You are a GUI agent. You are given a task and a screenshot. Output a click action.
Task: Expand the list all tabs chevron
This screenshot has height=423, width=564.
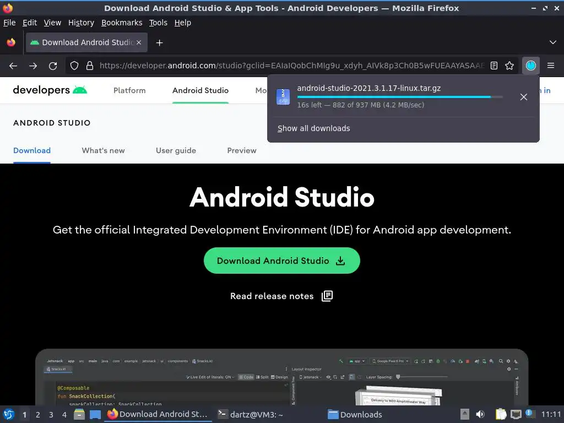pos(553,42)
